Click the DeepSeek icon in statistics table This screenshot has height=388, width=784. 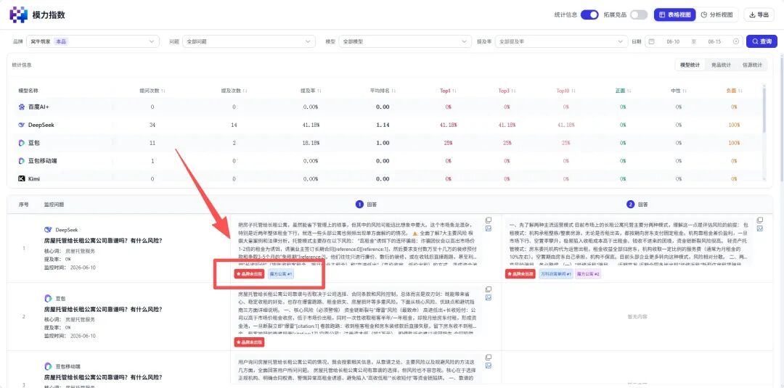pos(22,125)
